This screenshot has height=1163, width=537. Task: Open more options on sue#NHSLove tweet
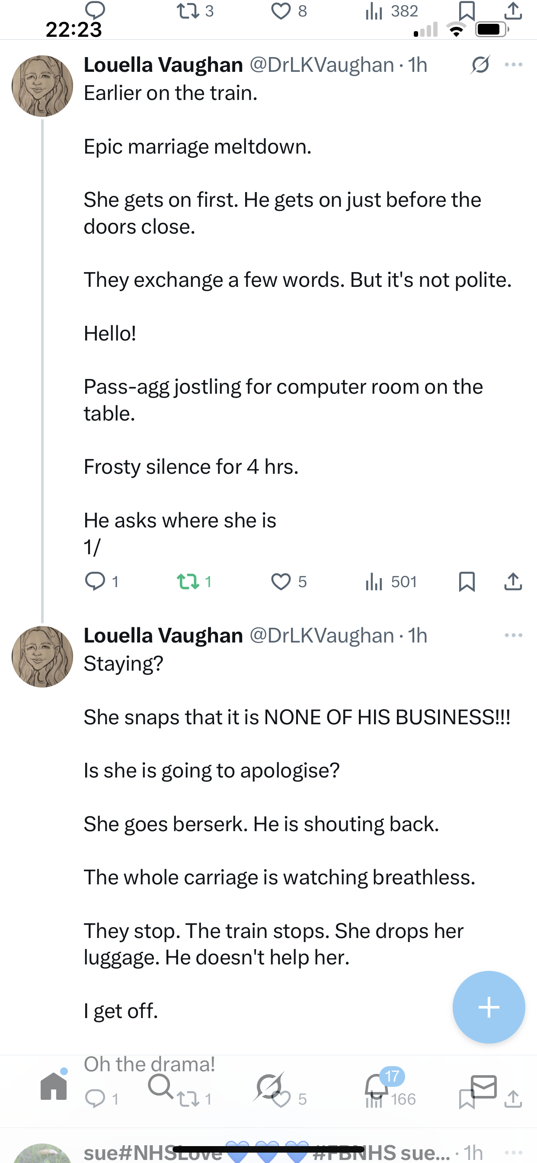514,1152
